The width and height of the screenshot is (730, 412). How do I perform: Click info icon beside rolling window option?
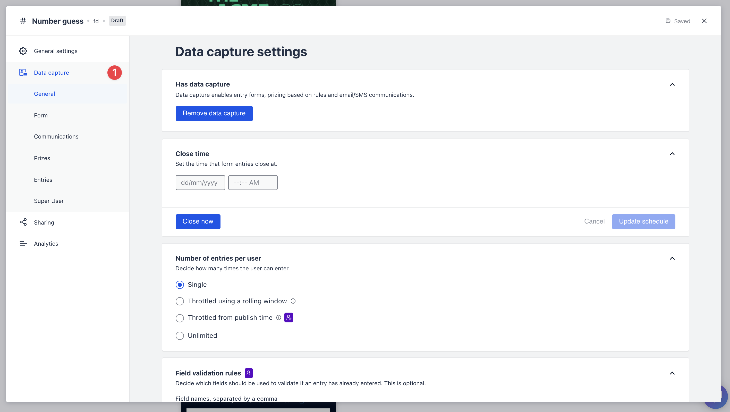[293, 301]
